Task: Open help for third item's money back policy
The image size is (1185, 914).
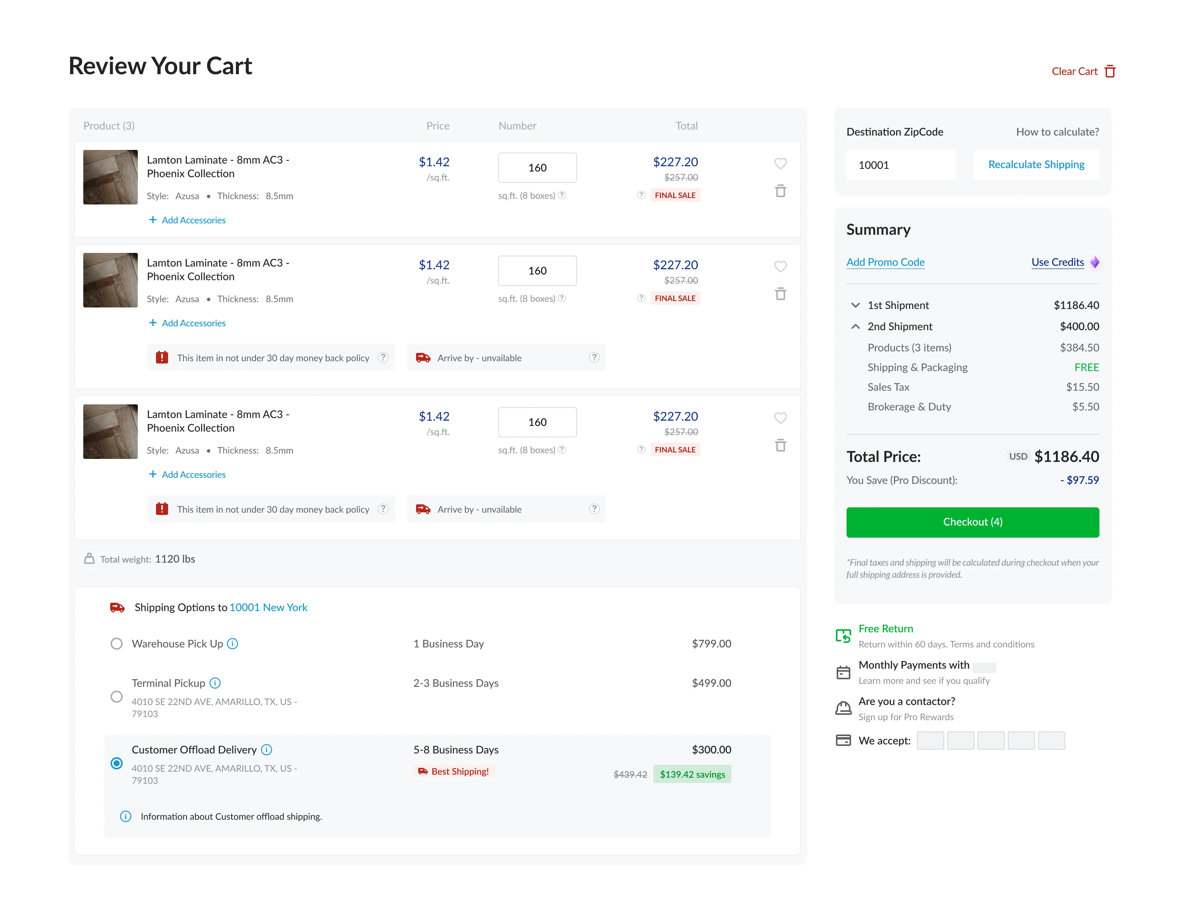Action: pos(383,508)
